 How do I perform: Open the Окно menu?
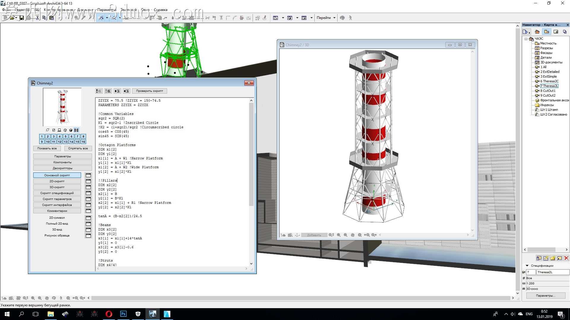tap(145, 10)
